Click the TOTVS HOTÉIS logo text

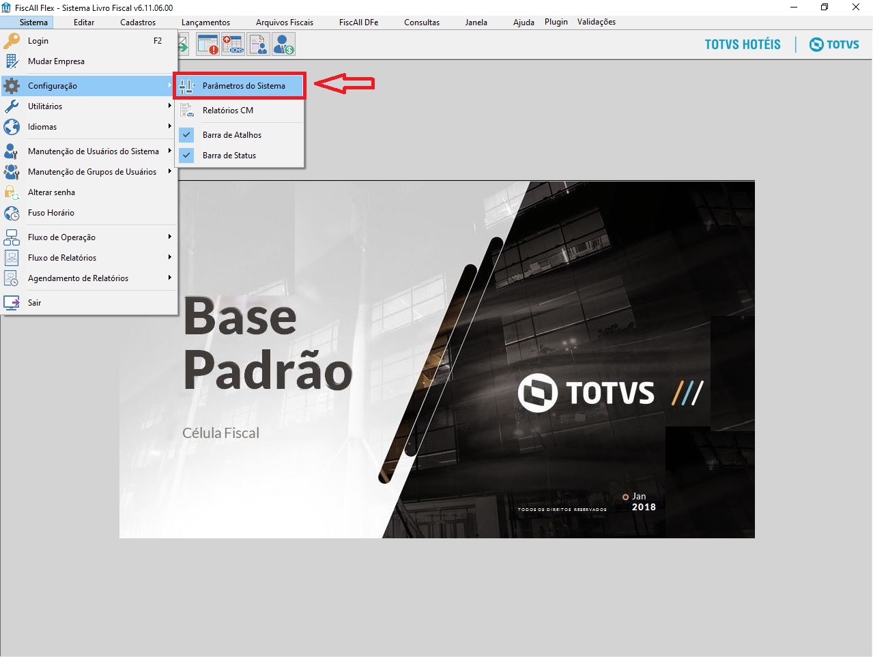click(743, 44)
